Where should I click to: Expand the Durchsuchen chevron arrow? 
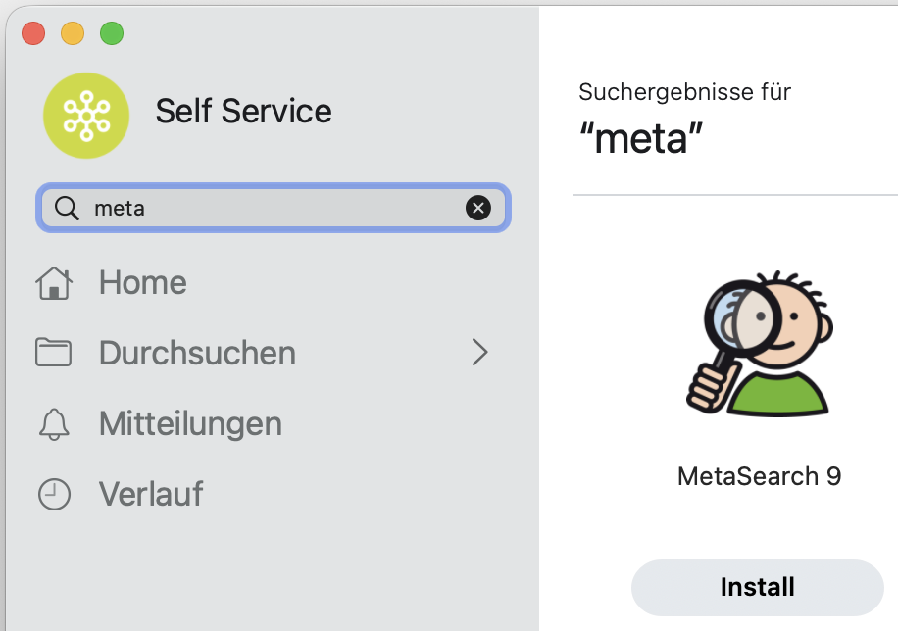(x=479, y=353)
